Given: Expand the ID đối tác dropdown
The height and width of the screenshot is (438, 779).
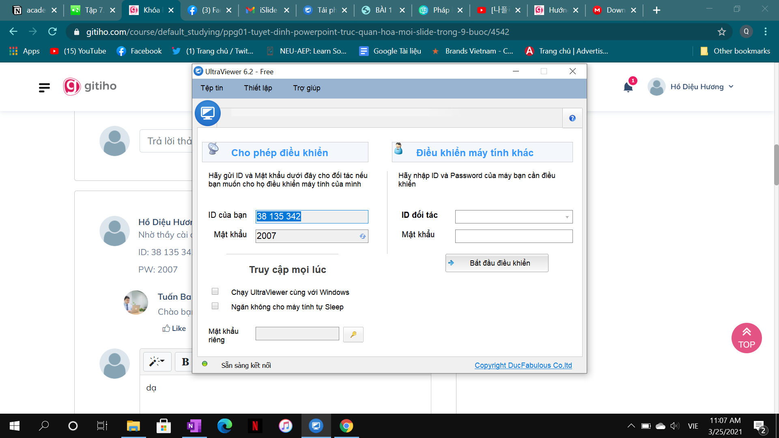Looking at the screenshot, I should [567, 217].
